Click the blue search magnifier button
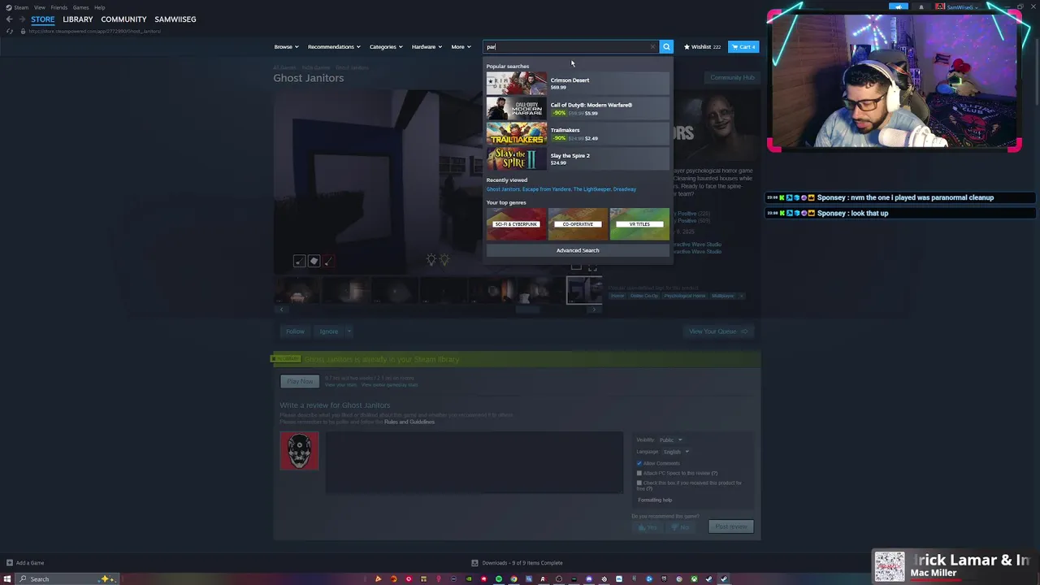1040x585 pixels. [x=666, y=46]
